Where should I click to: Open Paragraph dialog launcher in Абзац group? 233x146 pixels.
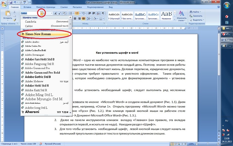tap(104, 24)
